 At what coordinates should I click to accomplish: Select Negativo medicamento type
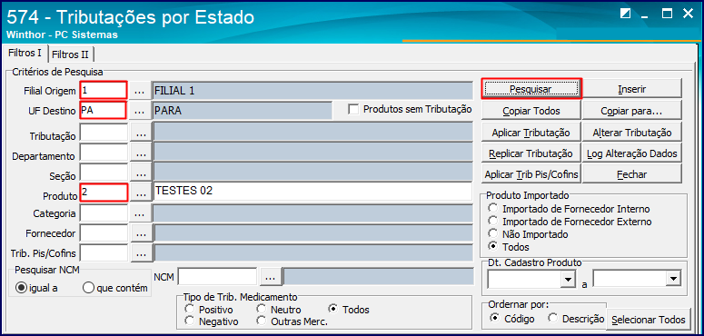coord(190,321)
